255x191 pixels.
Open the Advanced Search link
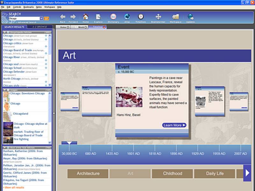pyautogui.click(x=27, y=22)
